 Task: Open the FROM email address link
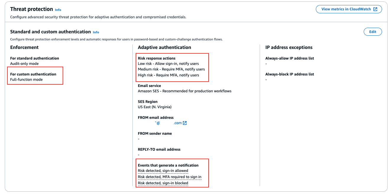[x=168, y=123]
